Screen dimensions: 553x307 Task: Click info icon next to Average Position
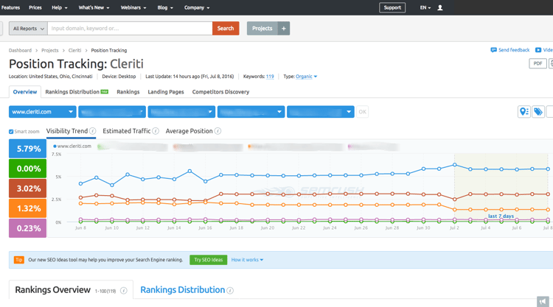(218, 131)
